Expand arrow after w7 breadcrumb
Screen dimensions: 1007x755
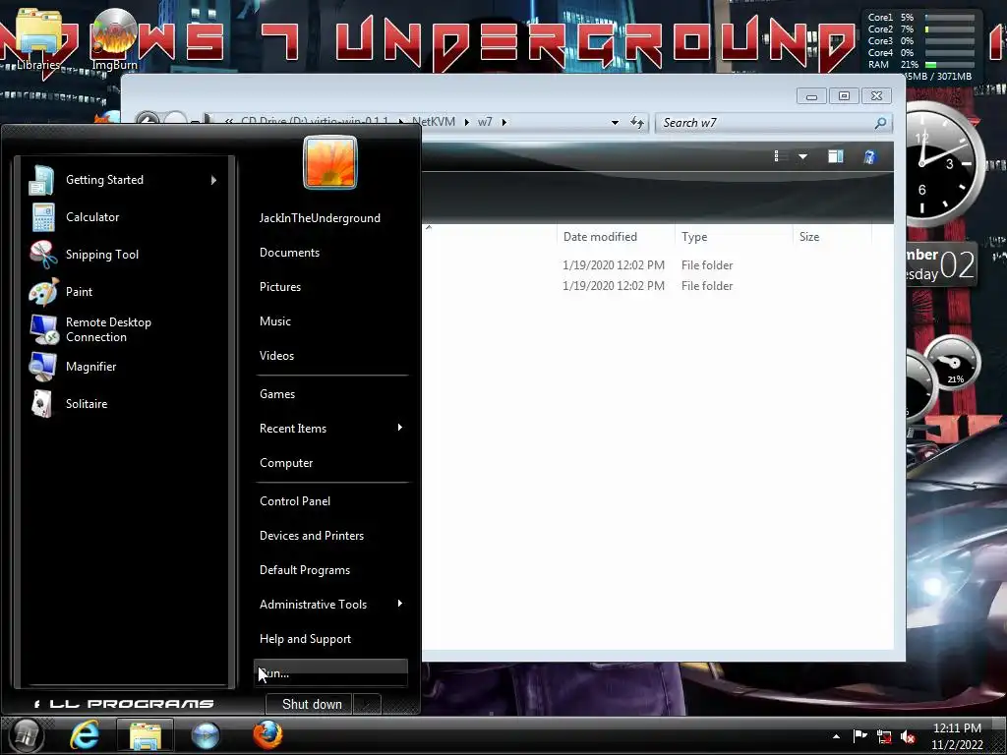click(504, 122)
